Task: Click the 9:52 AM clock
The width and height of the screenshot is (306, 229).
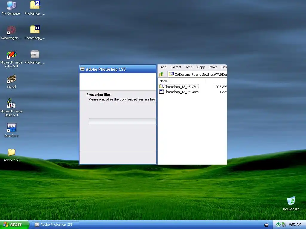Action: (295, 225)
